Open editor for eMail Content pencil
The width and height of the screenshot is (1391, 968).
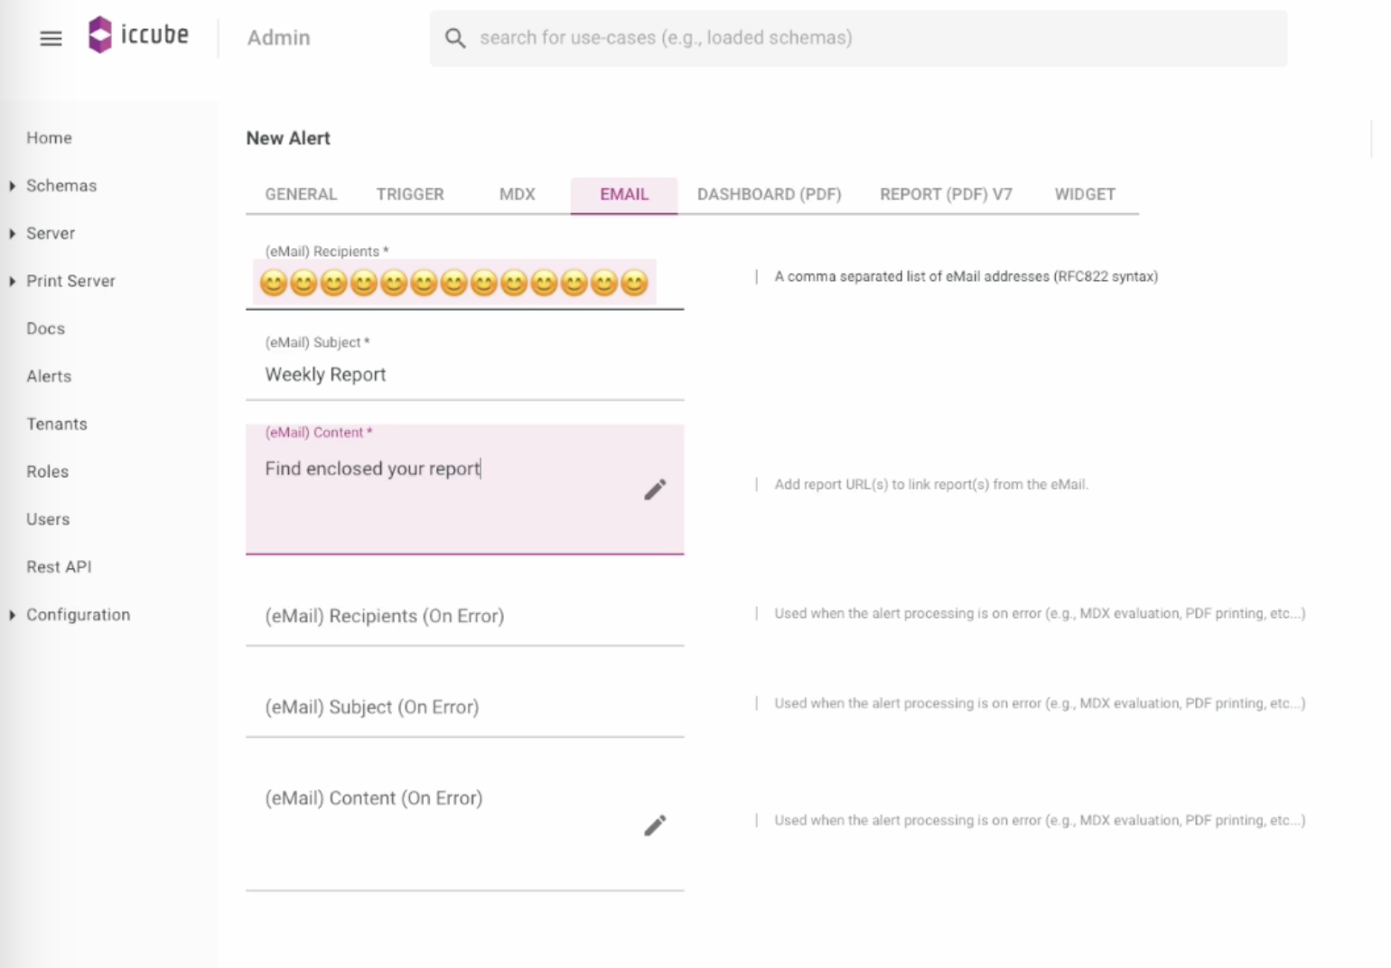655,489
